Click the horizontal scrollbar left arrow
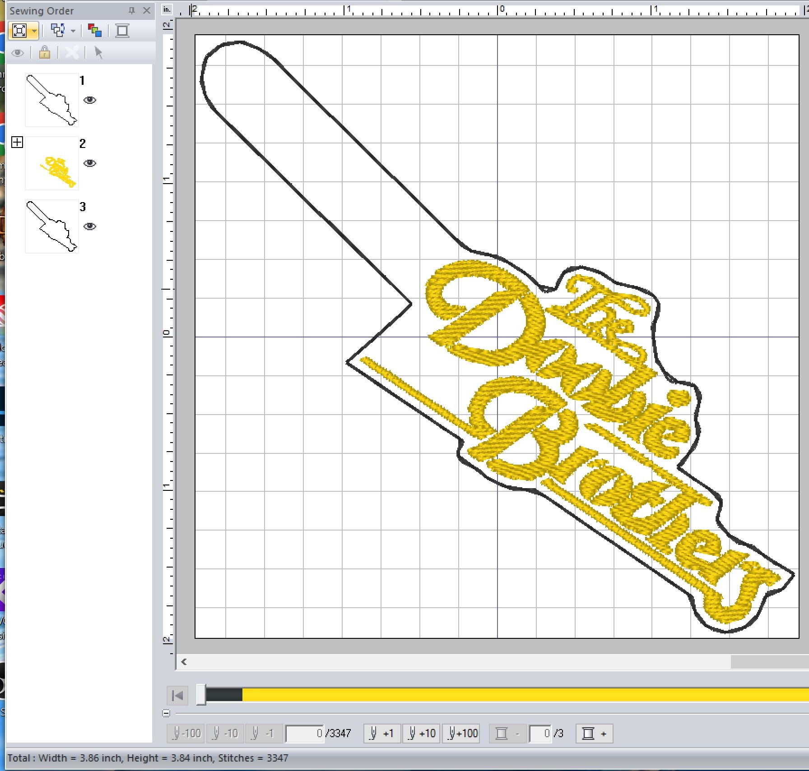Screen dimensions: 809x771 (x=184, y=662)
